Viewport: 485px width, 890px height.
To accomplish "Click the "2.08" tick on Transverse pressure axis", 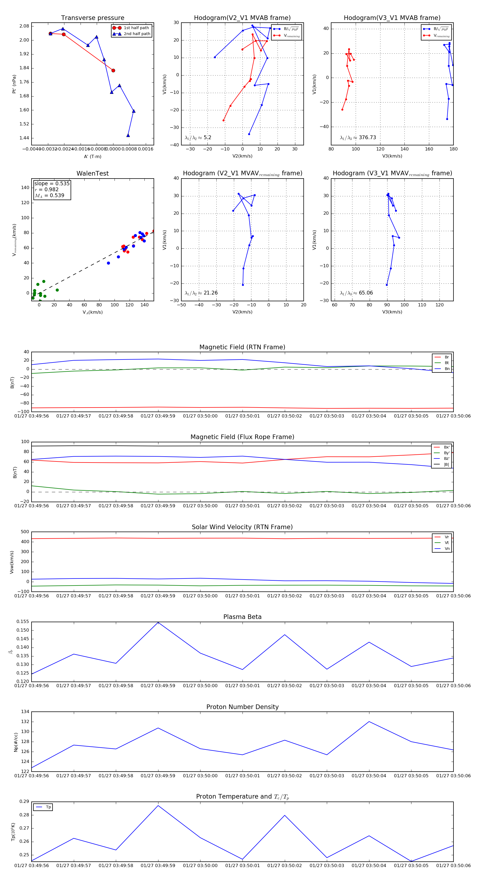I will (24, 26).
